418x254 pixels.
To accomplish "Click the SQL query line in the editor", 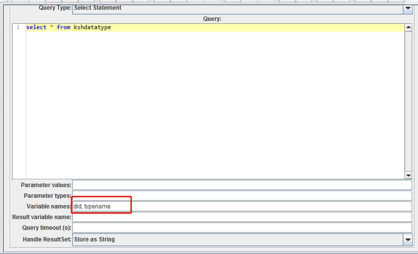I will (215, 27).
